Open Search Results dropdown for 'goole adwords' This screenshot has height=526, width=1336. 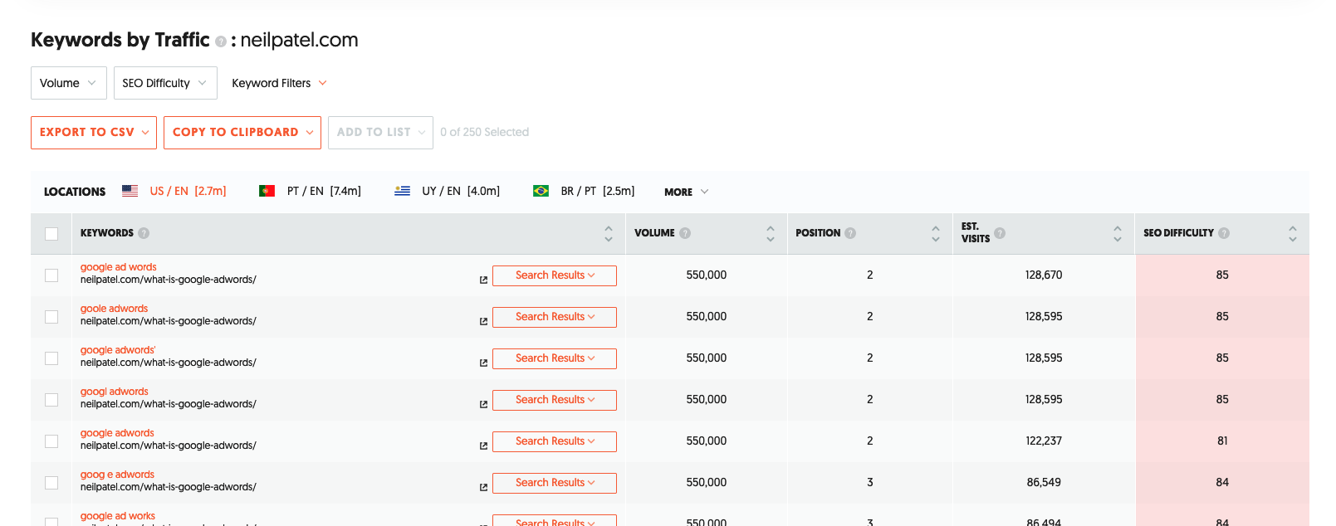coord(555,317)
